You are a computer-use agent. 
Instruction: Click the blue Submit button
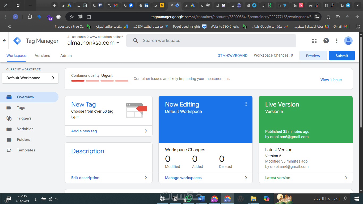342,56
